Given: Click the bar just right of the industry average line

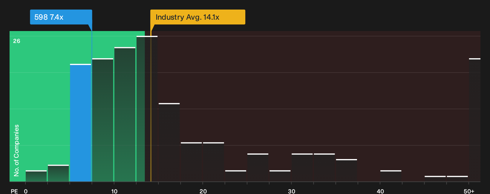Looking at the screenshot, I should pyautogui.click(x=169, y=142).
